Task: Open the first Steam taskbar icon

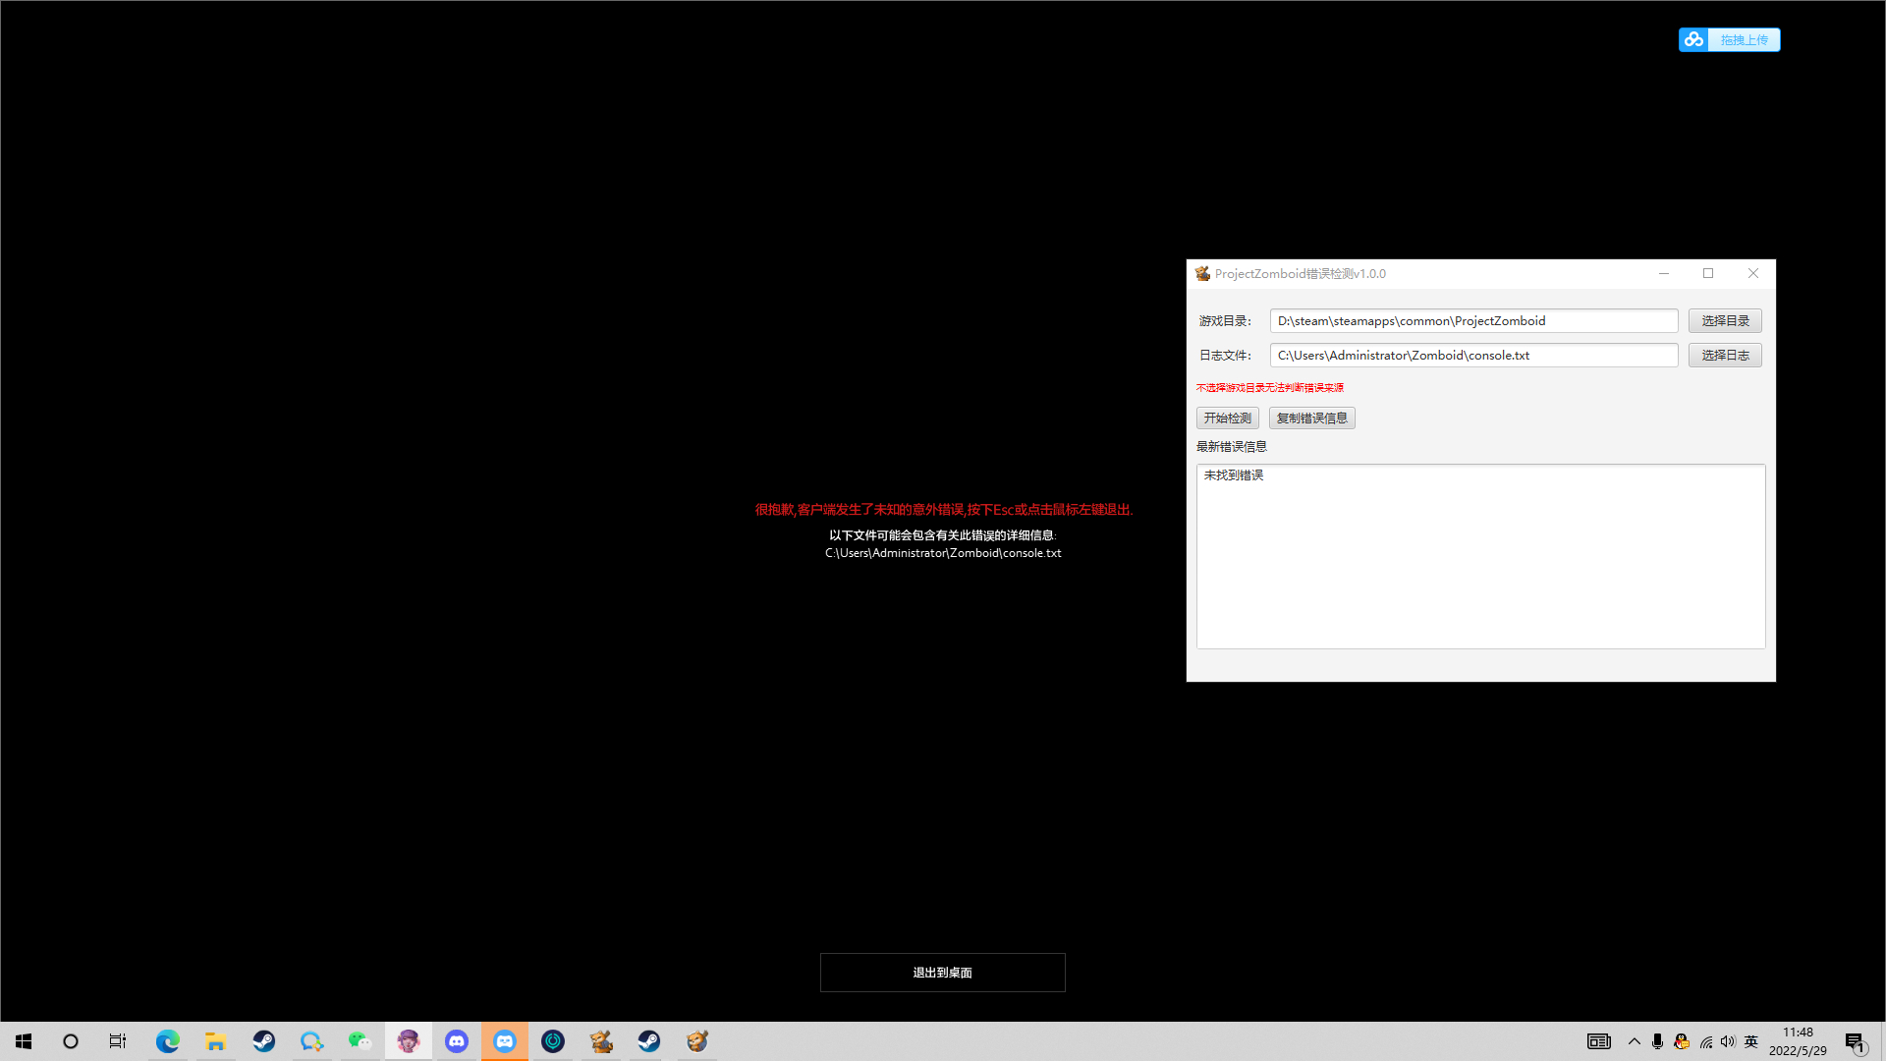Action: click(x=264, y=1041)
